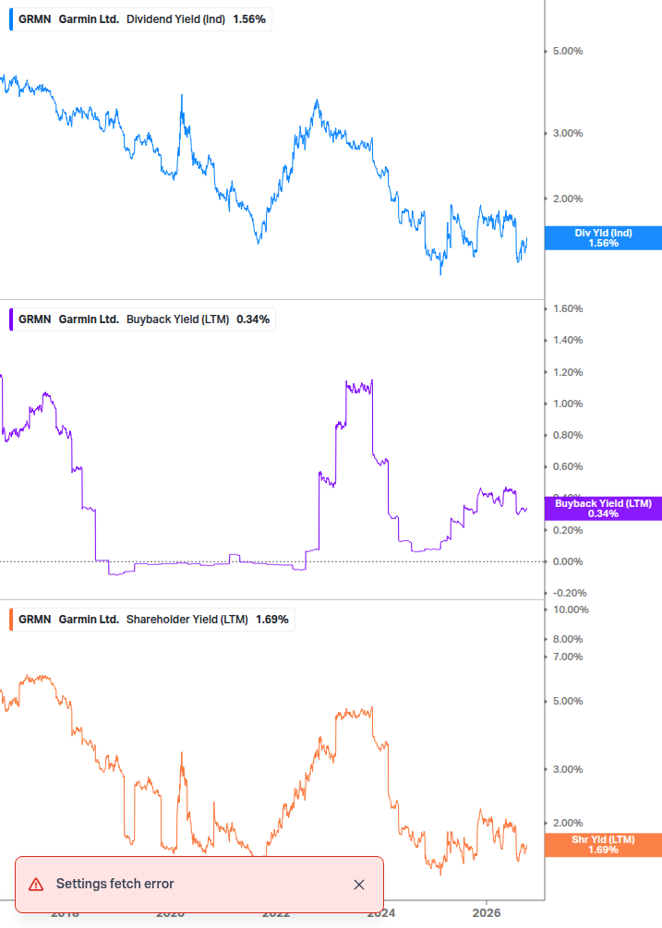This screenshot has height=928, width=662.
Task: Select the GRMN Buyback Yield (LTM) legend
Action: (x=143, y=319)
